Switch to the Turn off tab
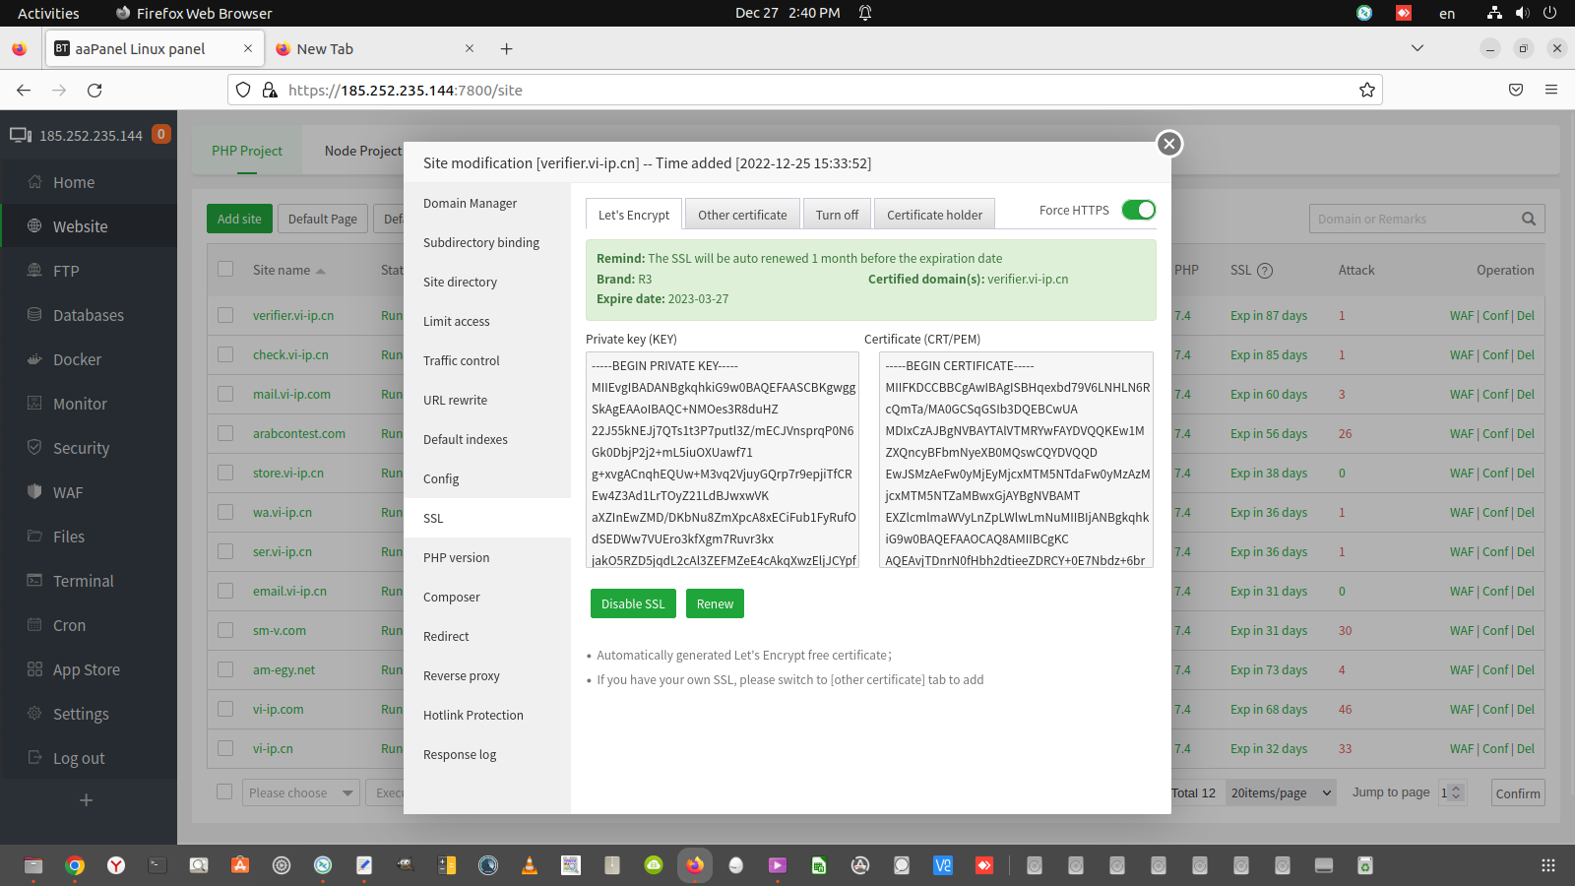The height and width of the screenshot is (886, 1575). point(837,215)
